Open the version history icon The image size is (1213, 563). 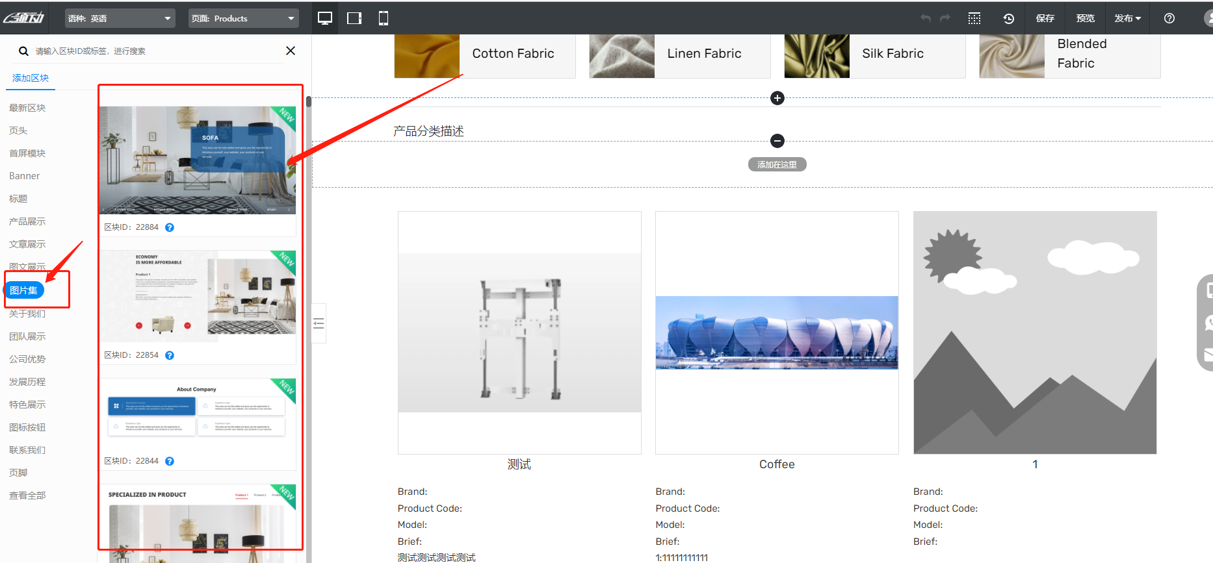click(x=1008, y=18)
